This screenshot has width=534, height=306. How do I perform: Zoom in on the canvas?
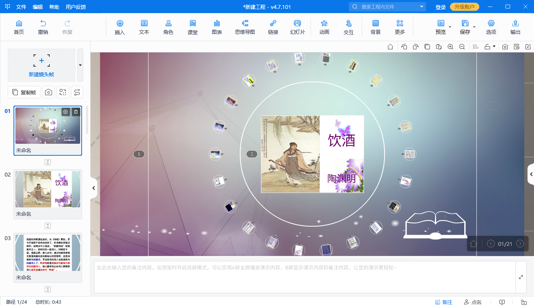point(450,47)
